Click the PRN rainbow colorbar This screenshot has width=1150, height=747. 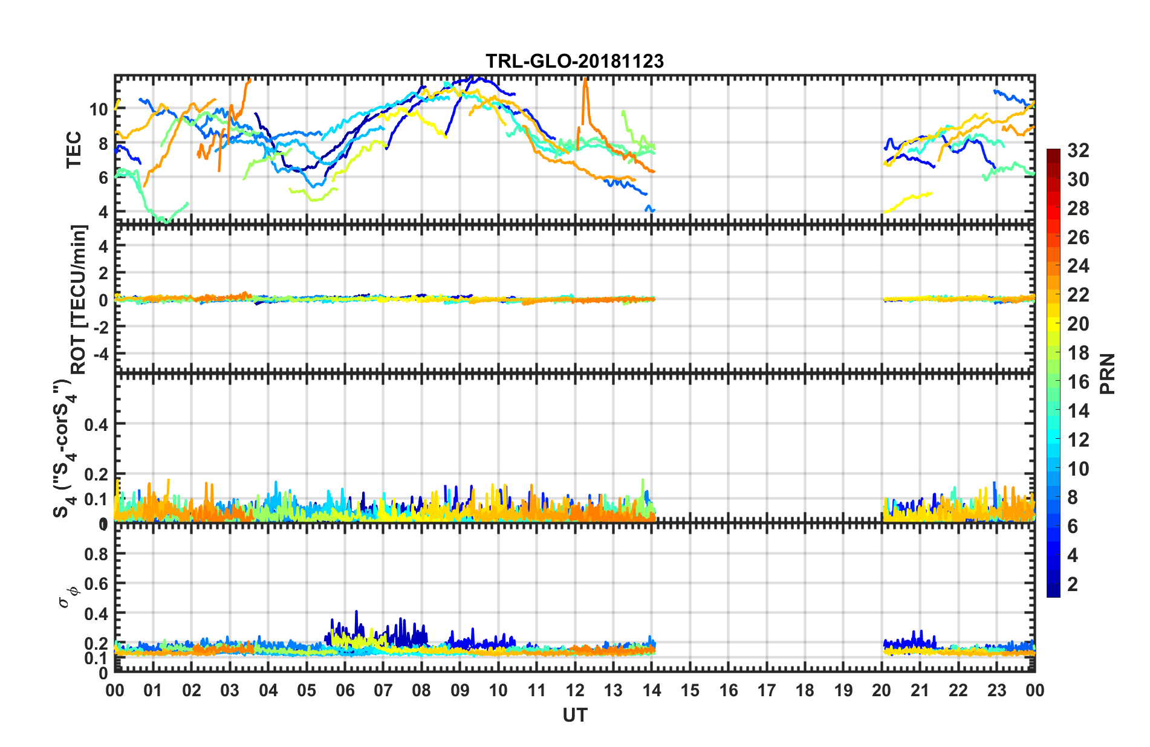(x=1053, y=373)
